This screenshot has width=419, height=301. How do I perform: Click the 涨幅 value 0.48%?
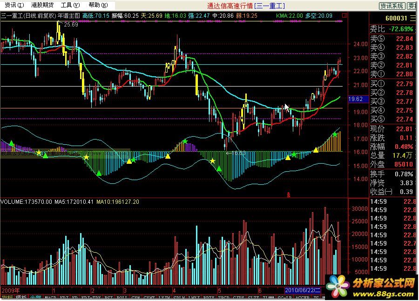click(x=404, y=147)
